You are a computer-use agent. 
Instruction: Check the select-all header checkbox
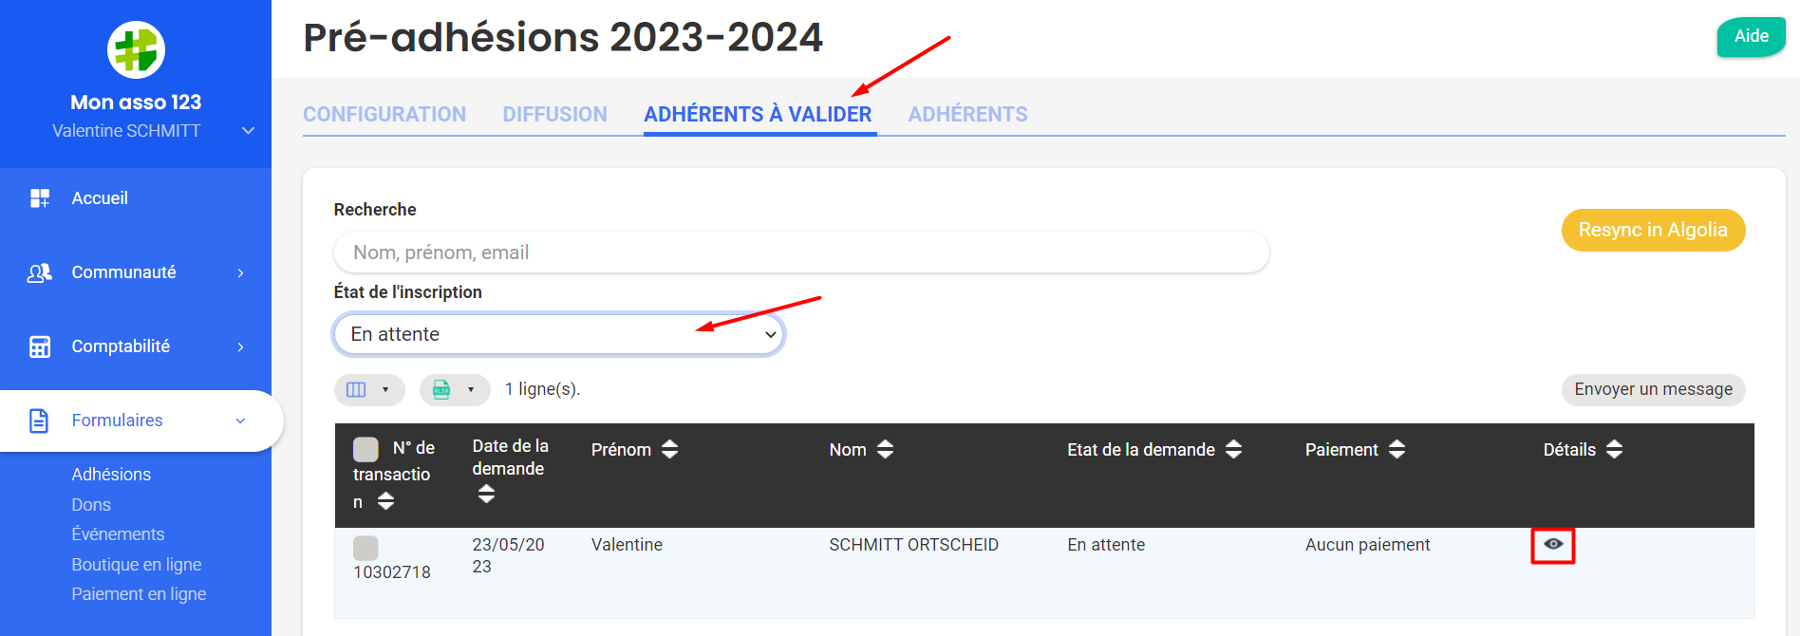click(366, 449)
